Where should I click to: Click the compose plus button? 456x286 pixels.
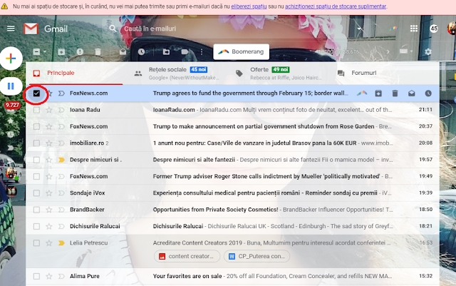pyautogui.click(x=11, y=58)
